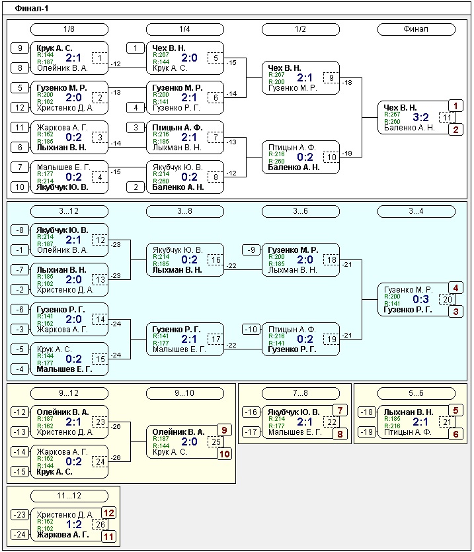The width and height of the screenshot is (474, 552).
Task: Click source box -23 beside Христенко Д. А.
Action: (20, 514)
